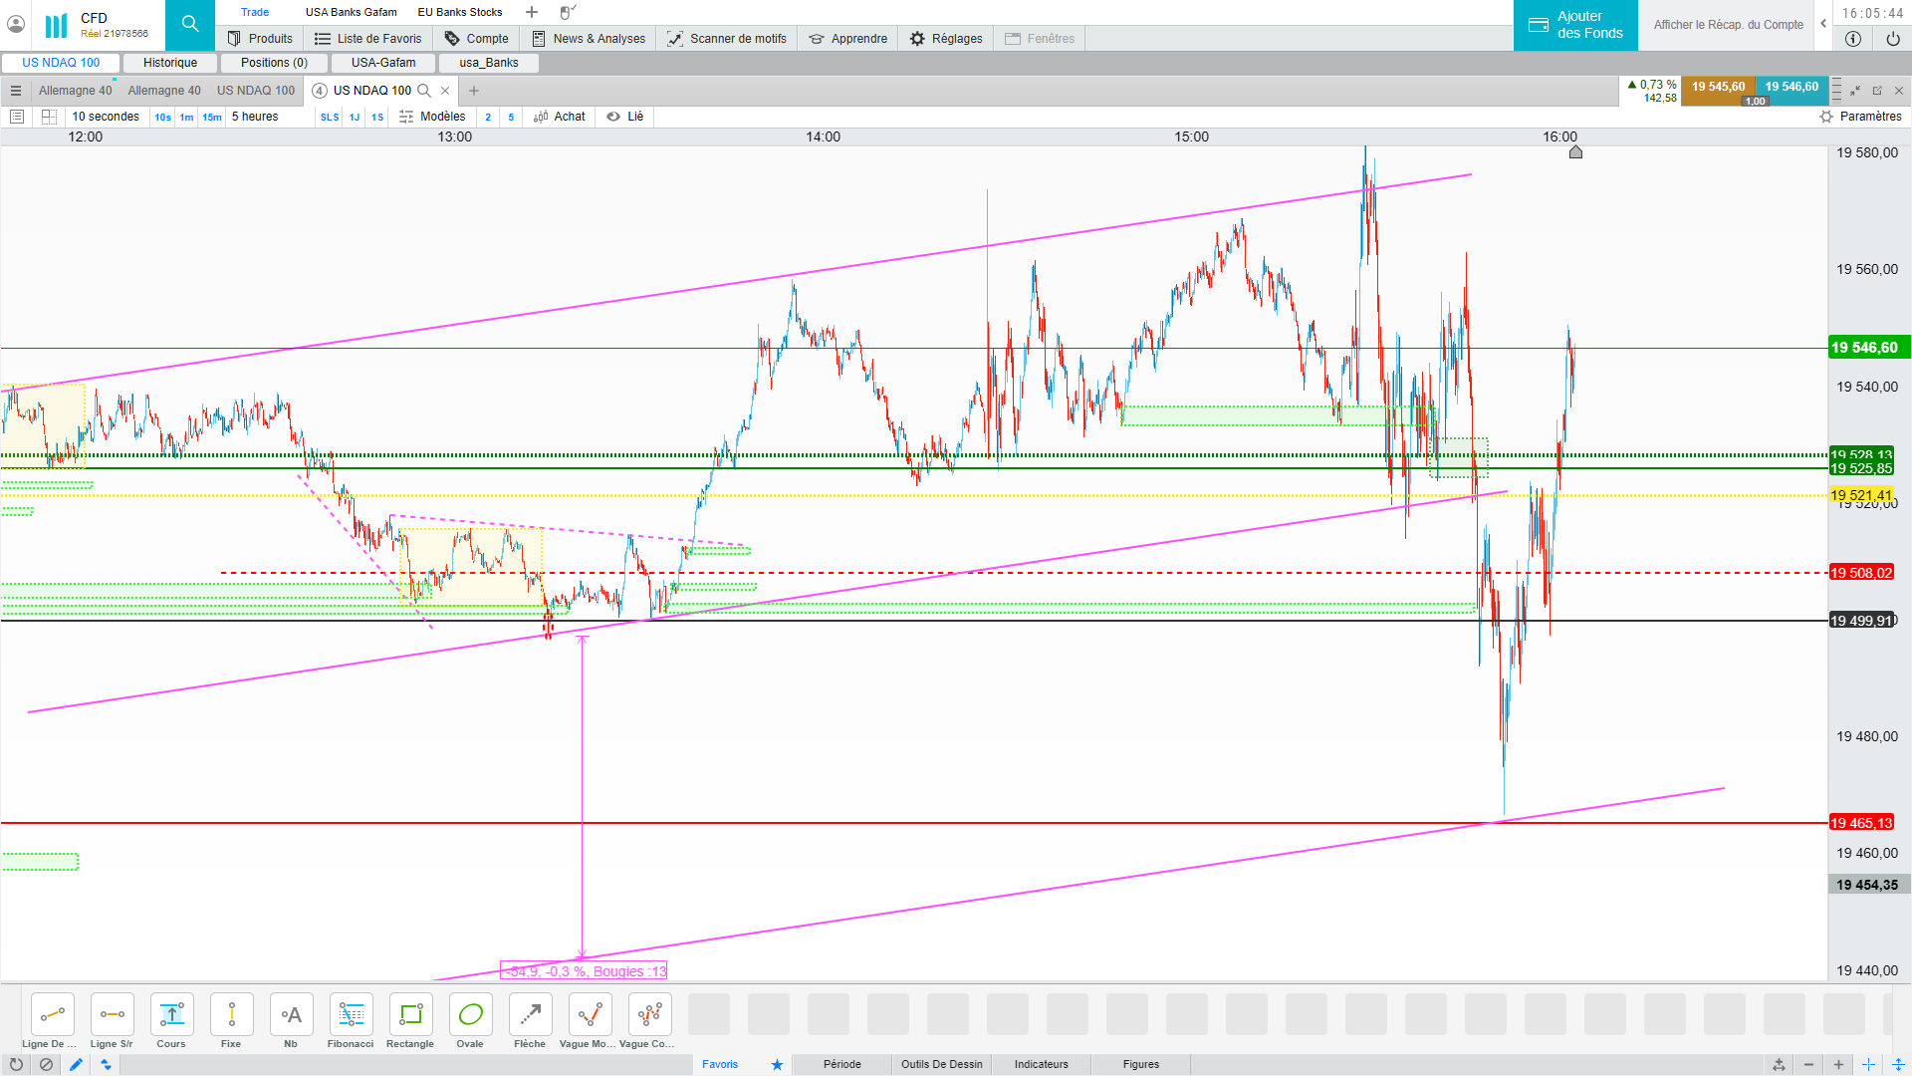The height and width of the screenshot is (1076, 1912).
Task: Switch to the Historique tab
Action: pos(170,63)
